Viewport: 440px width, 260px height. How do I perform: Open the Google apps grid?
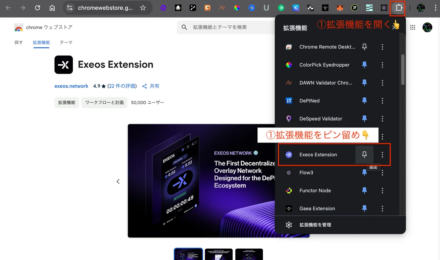[x=413, y=27]
